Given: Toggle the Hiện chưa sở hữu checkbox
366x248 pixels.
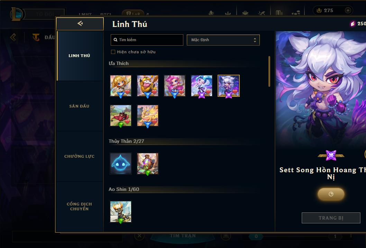Looking at the screenshot, I should coord(113,52).
